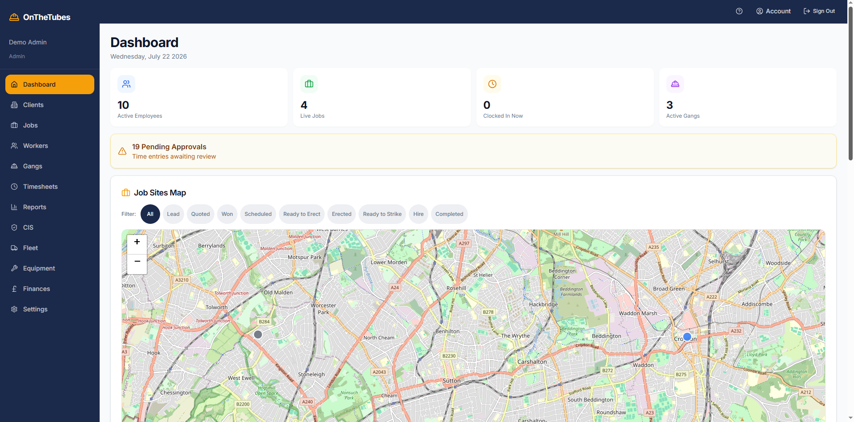The height and width of the screenshot is (422, 854).
Task: Click the Active Employees people icon
Action: coord(126,84)
